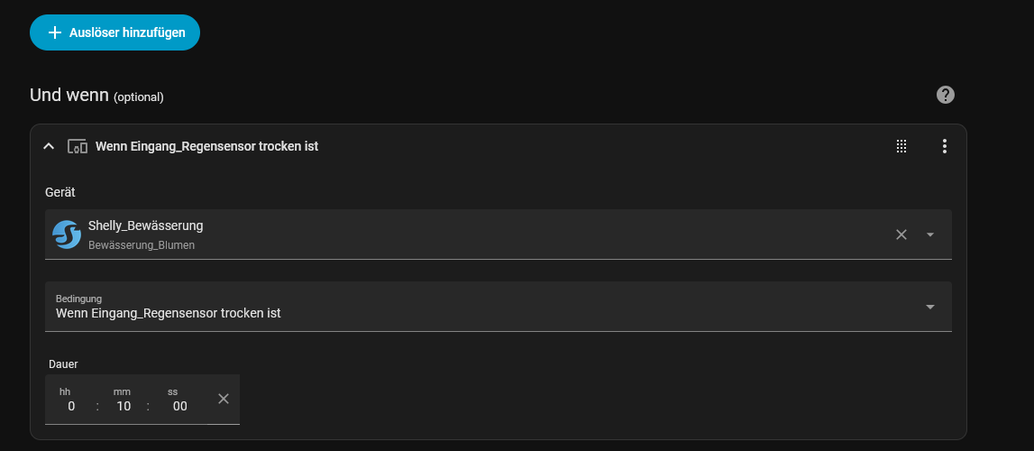
Task: Clear the selected Shelly_Bewässerung device
Action: coord(901,235)
